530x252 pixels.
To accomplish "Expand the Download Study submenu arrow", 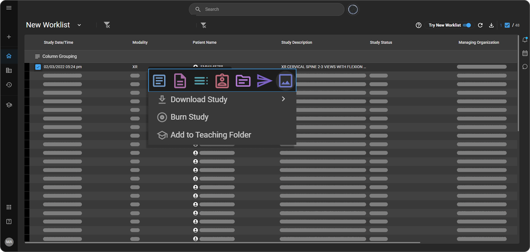I will (x=283, y=99).
